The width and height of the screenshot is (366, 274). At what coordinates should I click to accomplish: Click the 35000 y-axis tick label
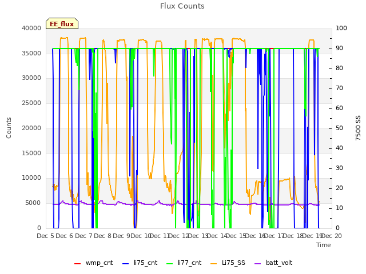(31, 53)
